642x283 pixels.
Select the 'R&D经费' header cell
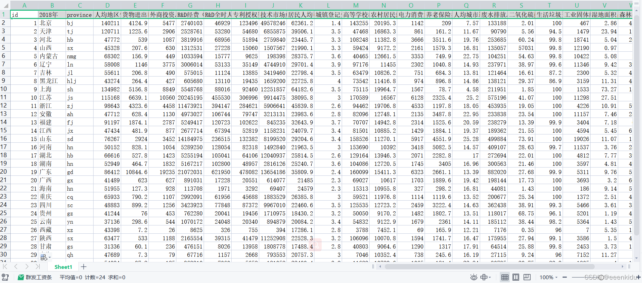click(x=190, y=14)
